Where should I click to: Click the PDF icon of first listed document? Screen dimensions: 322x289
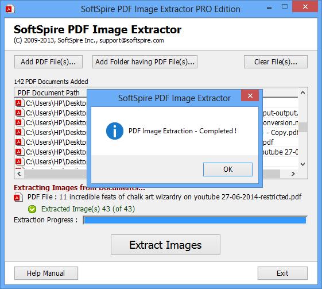20,103
